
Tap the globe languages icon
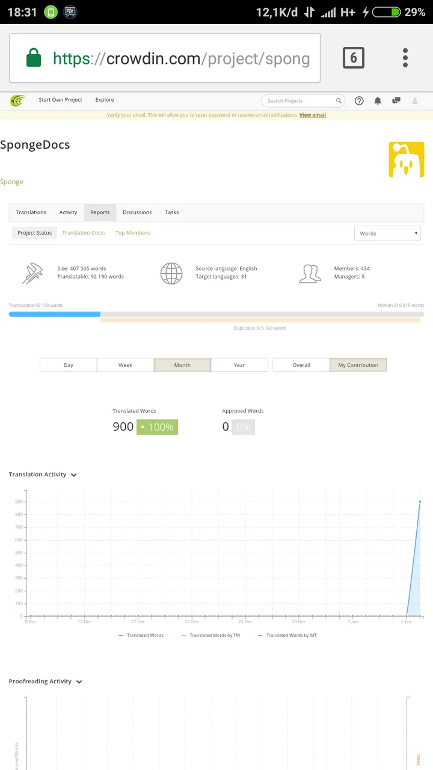pyautogui.click(x=171, y=273)
